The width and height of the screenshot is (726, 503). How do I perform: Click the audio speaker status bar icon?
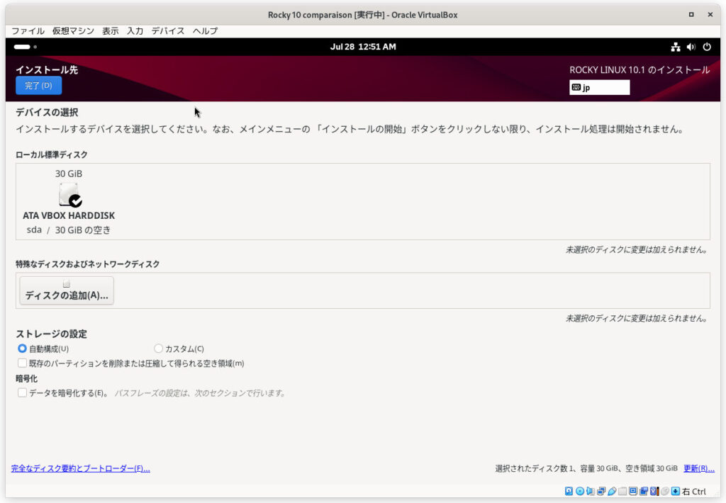coord(591,491)
